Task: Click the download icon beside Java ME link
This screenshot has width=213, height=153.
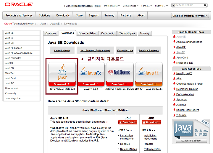Action: point(174,47)
